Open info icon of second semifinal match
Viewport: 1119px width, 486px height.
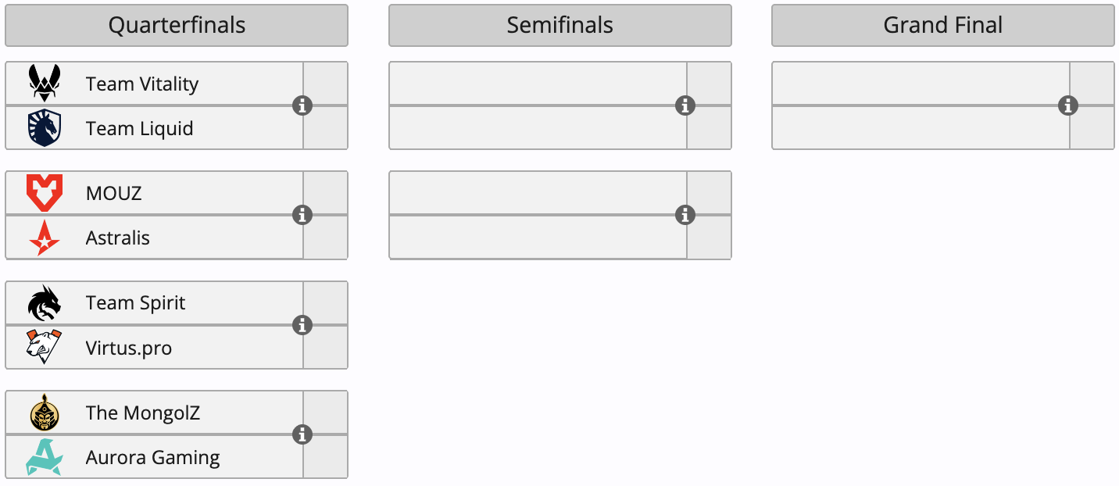(685, 215)
